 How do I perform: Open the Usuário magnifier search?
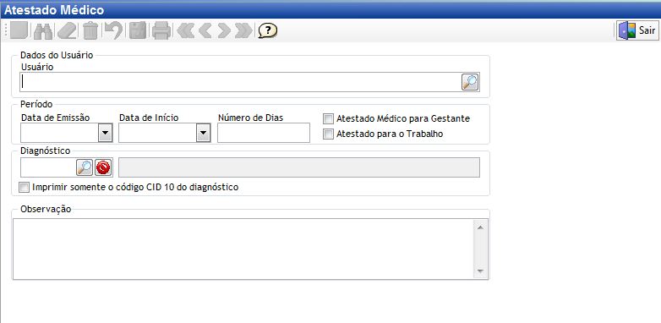pos(470,82)
